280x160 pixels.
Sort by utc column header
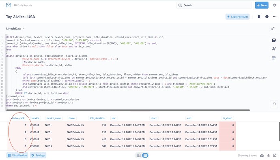[114, 118]
